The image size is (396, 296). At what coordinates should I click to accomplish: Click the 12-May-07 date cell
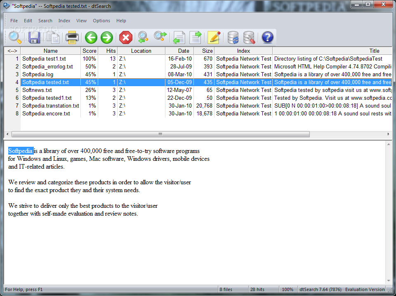[x=179, y=90]
